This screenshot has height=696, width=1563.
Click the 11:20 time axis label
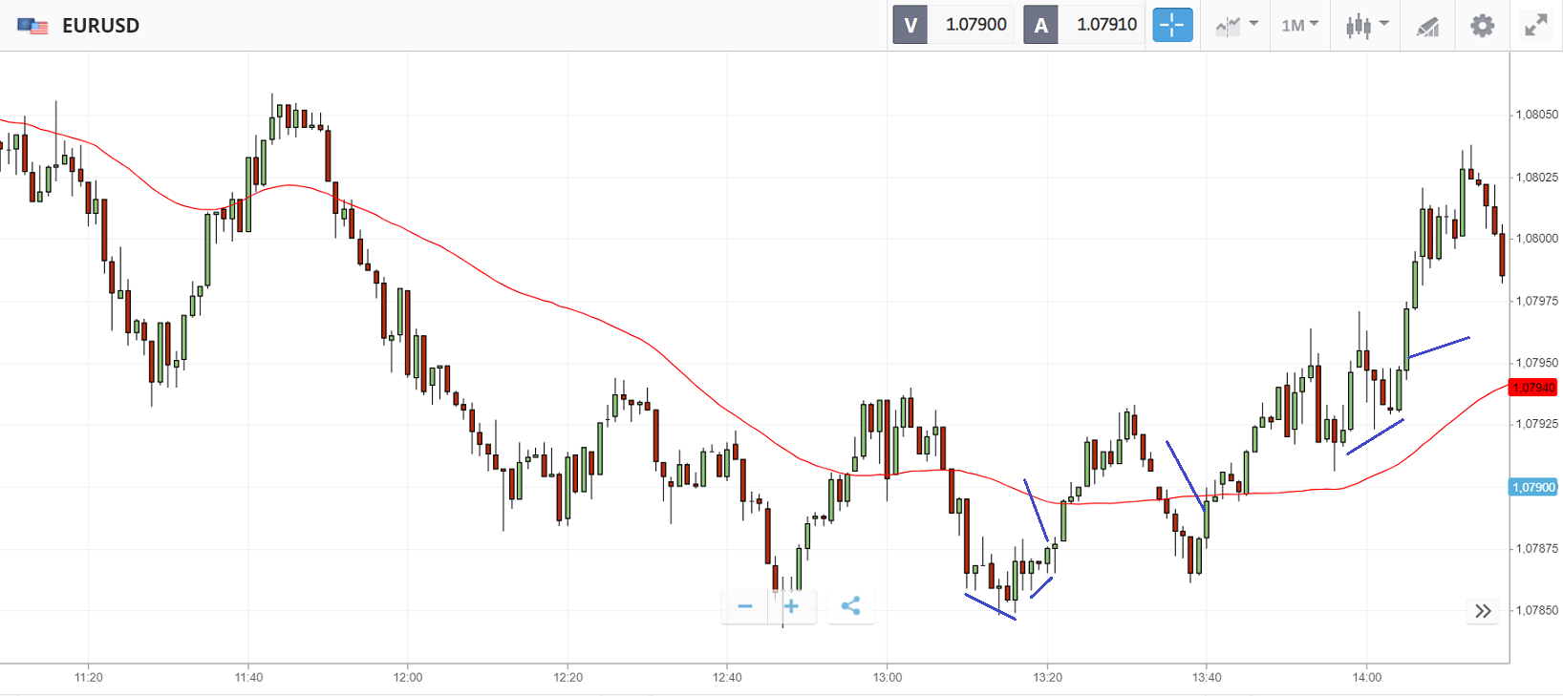point(89,678)
